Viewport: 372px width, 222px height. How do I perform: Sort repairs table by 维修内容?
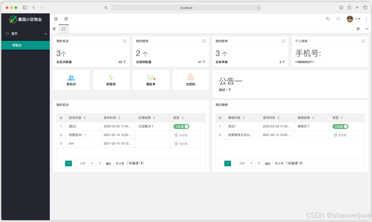click(244, 118)
